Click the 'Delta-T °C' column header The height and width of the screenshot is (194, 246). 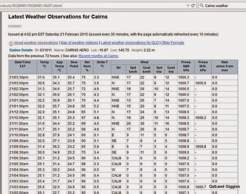click(102, 67)
